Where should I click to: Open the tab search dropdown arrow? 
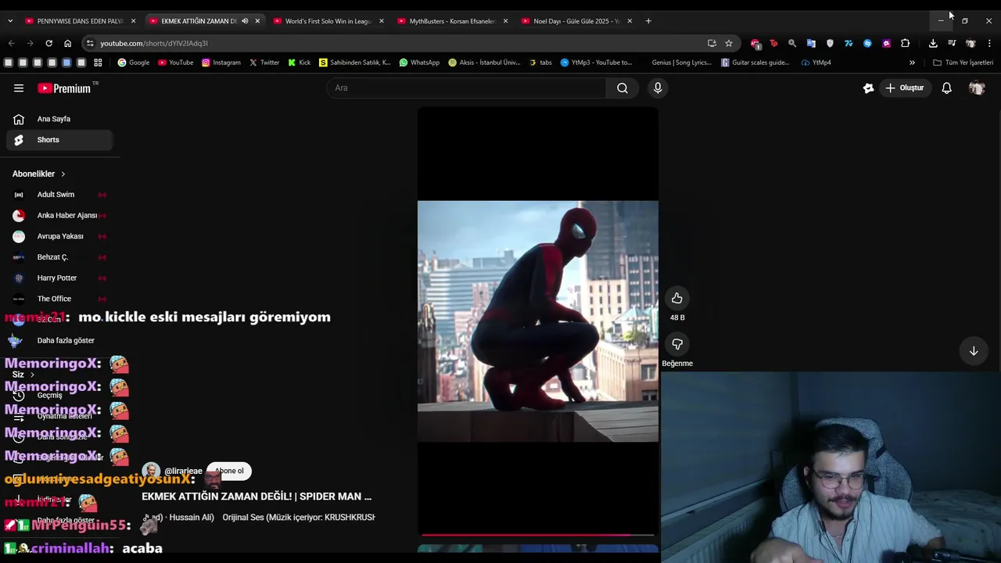coord(10,21)
